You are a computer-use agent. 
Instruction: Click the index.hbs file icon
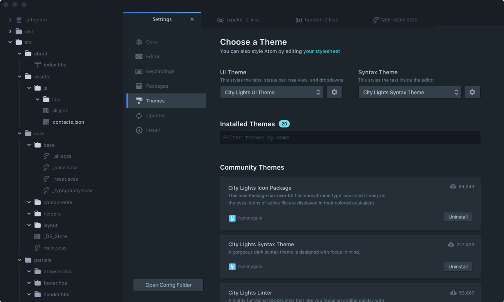[38, 65]
